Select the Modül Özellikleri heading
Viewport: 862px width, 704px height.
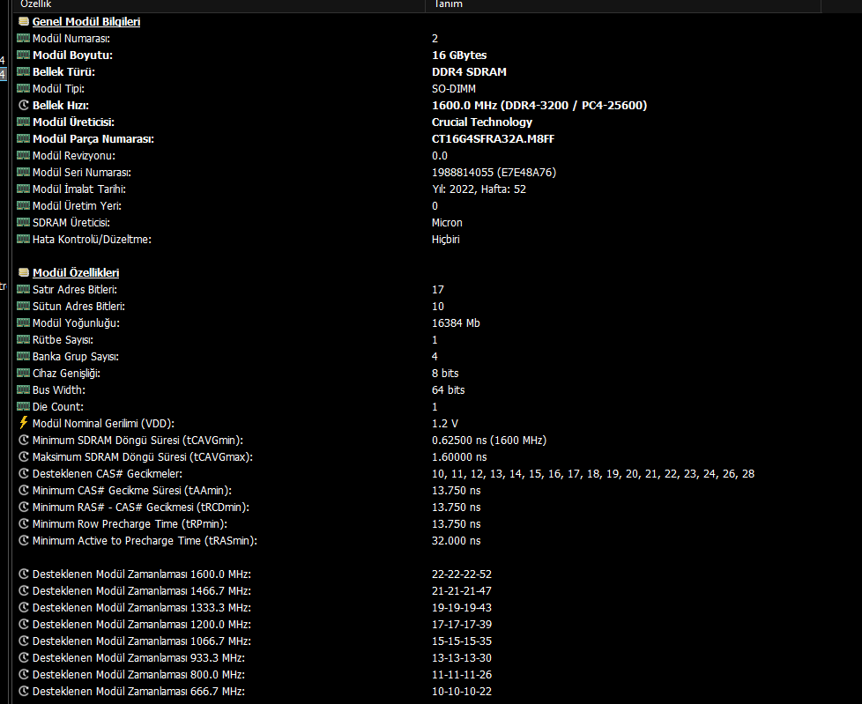[76, 272]
